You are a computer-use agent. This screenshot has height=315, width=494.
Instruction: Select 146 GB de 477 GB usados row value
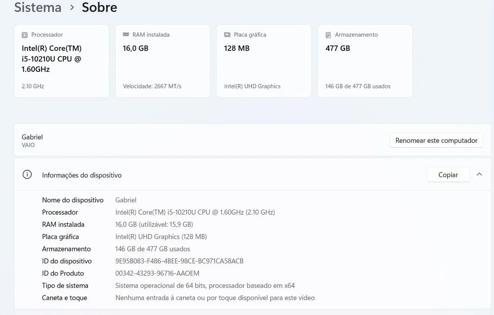(x=153, y=249)
